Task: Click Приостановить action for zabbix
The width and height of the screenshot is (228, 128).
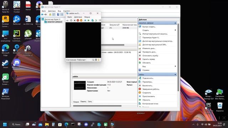Action: [x=149, y=96]
